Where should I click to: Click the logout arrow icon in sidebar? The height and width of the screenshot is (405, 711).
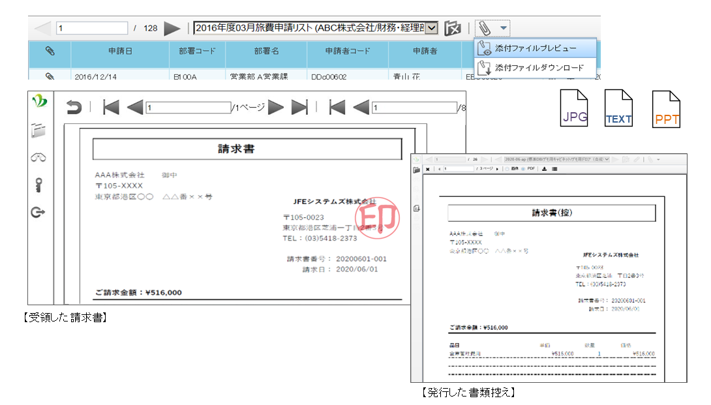(x=38, y=212)
